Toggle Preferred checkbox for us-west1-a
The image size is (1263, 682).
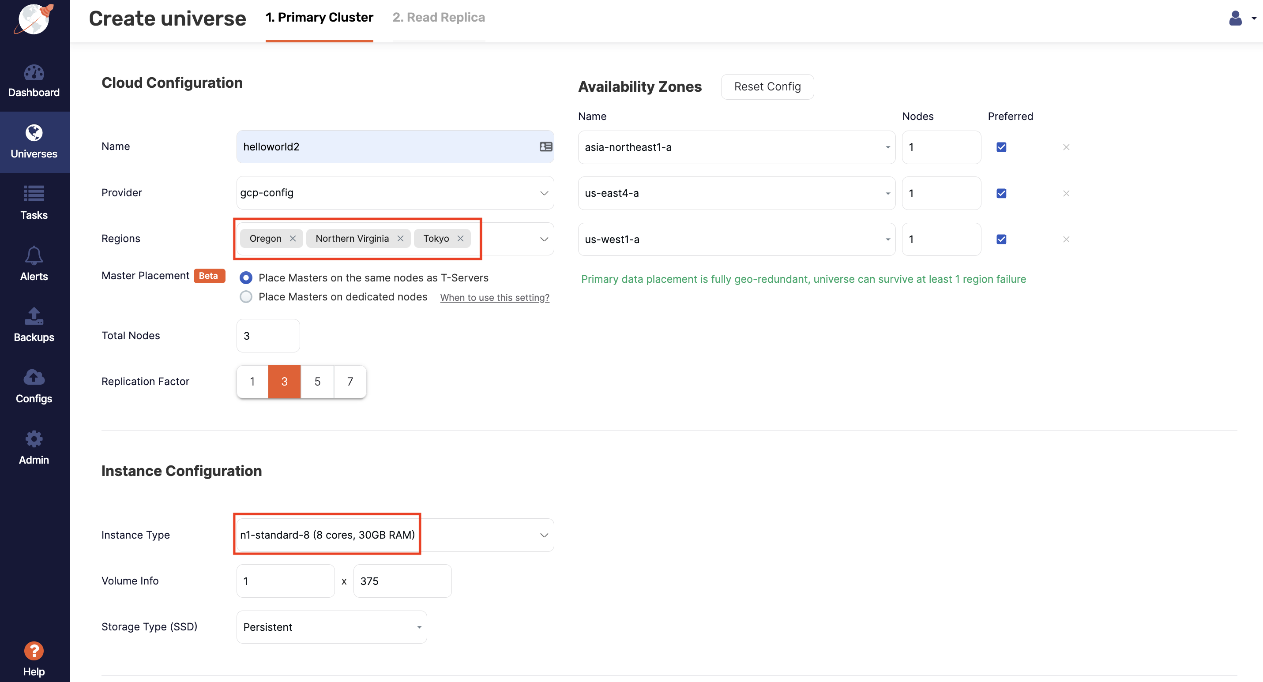click(x=1001, y=239)
